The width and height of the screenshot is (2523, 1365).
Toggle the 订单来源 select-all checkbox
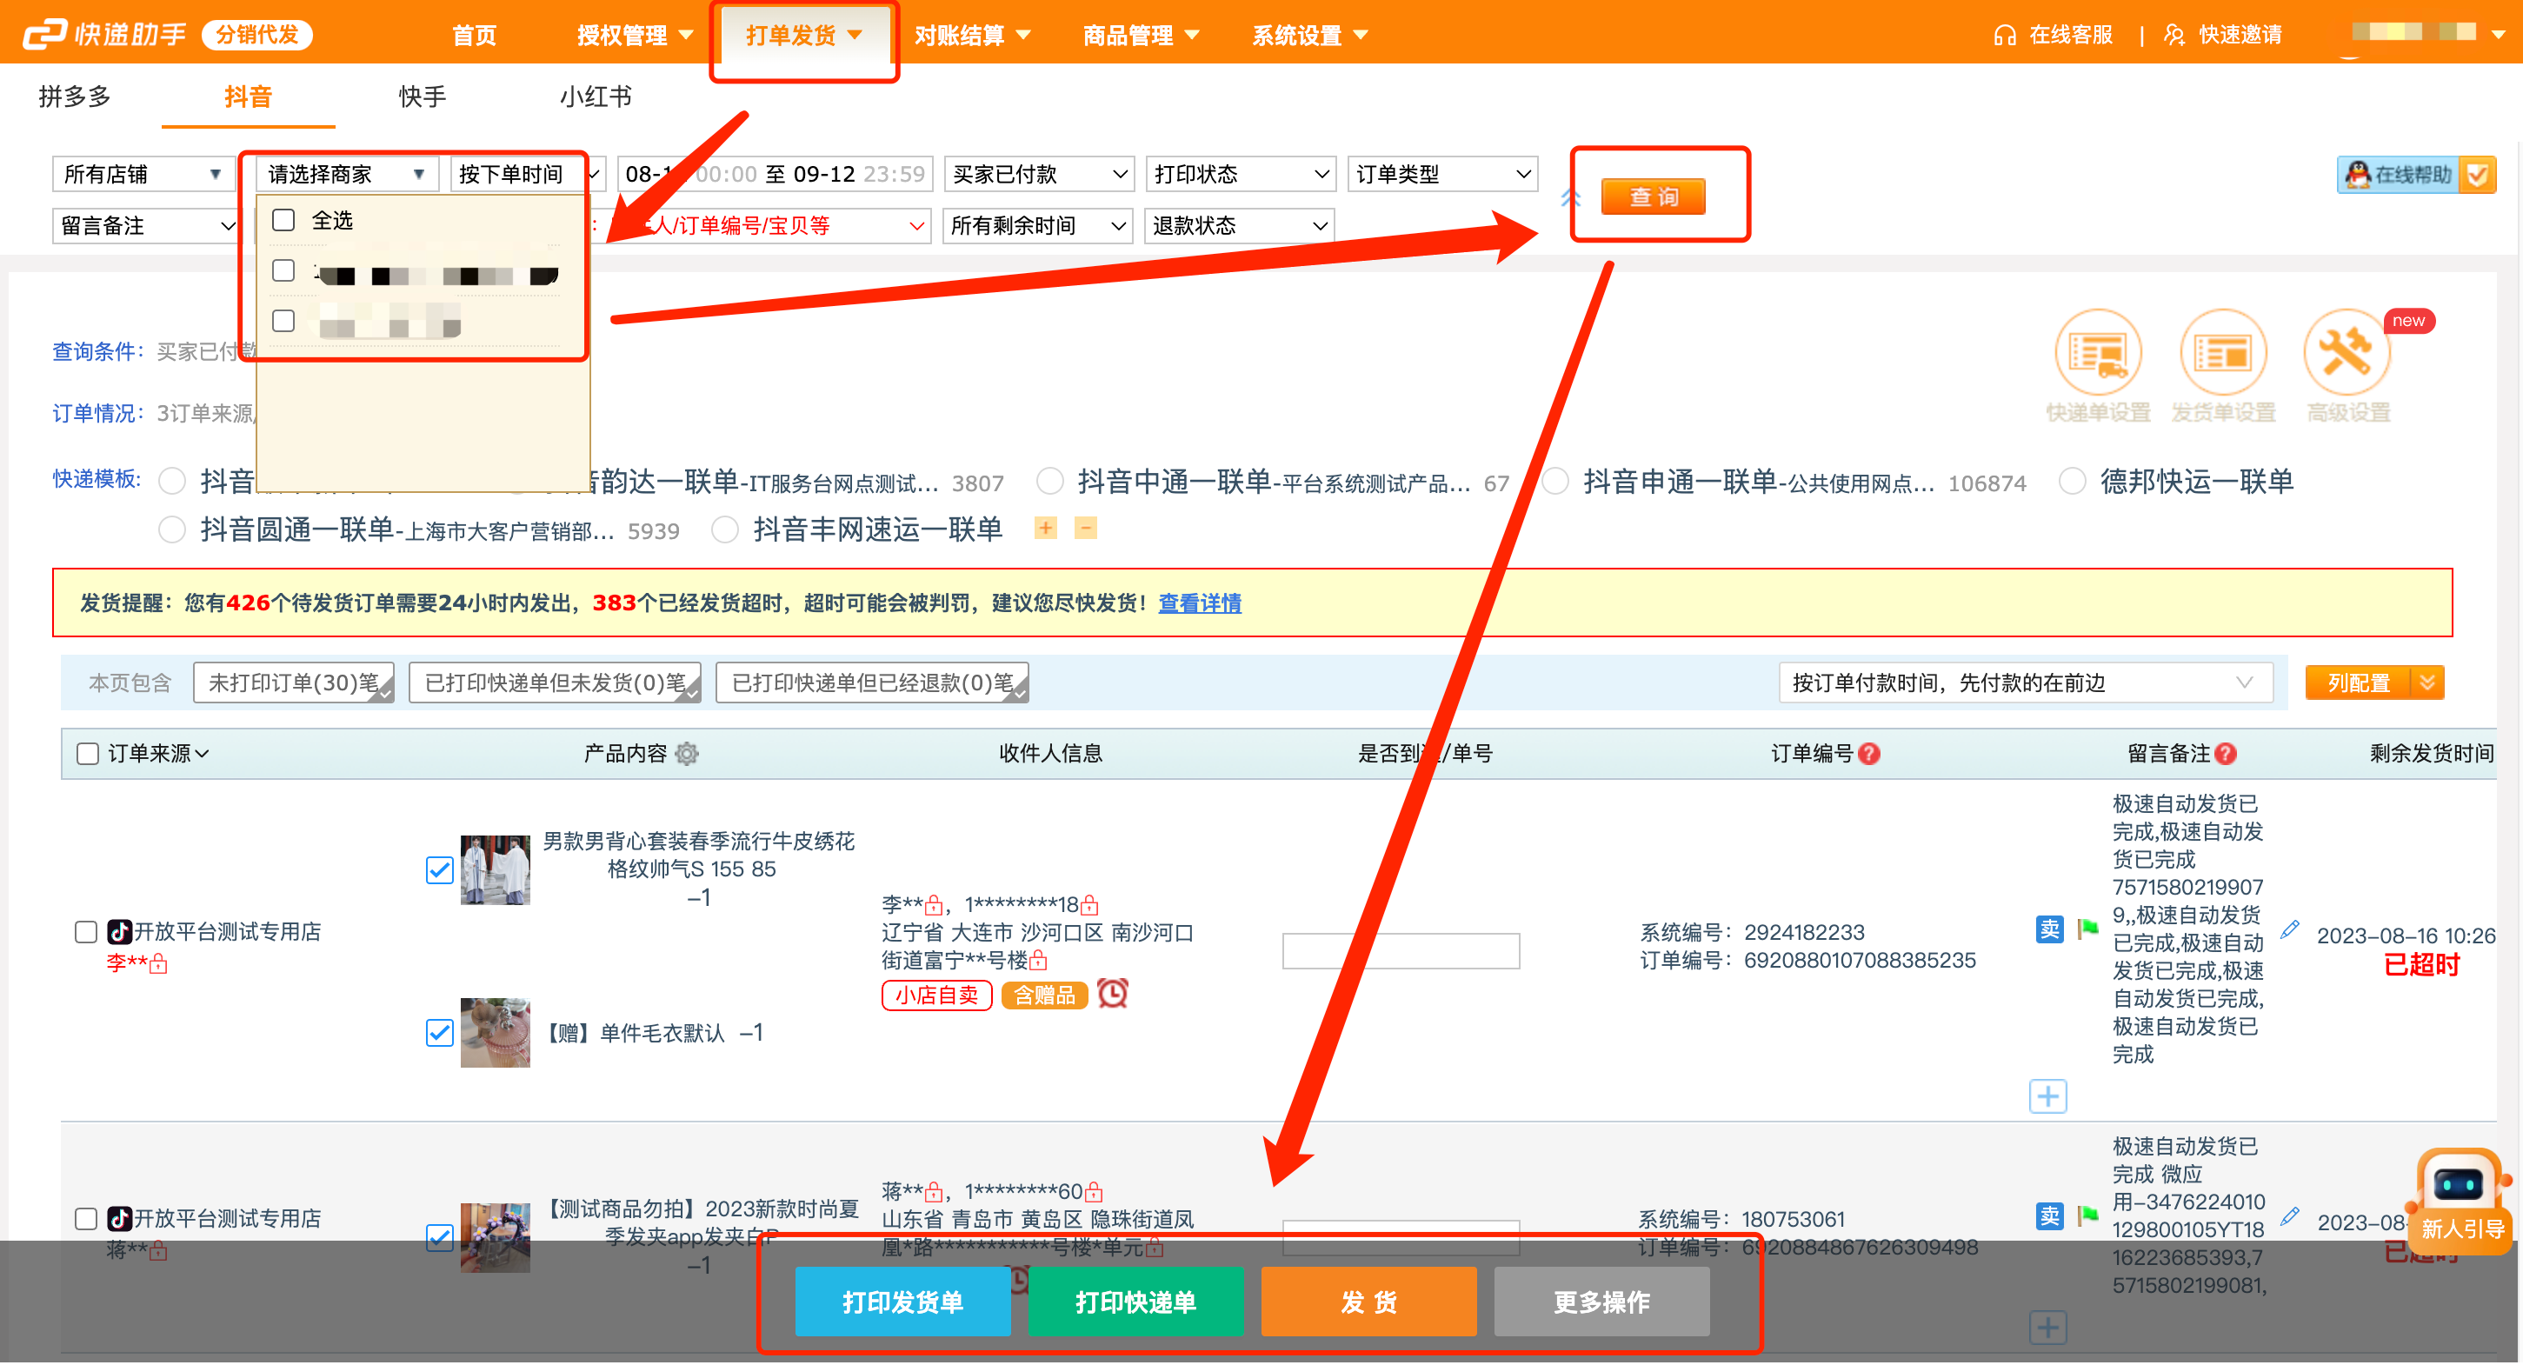tap(87, 753)
